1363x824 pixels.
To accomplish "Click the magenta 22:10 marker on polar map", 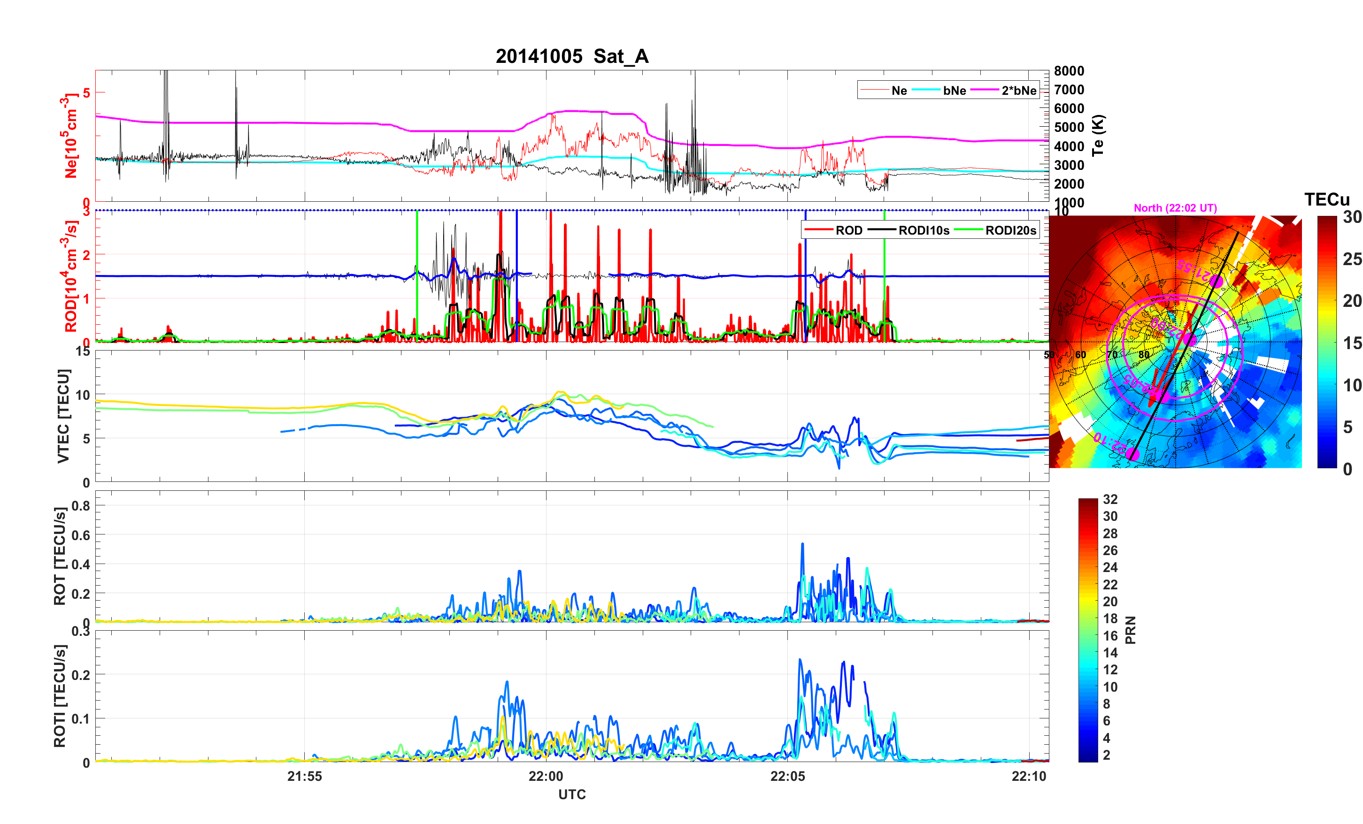I will 1132,454.
